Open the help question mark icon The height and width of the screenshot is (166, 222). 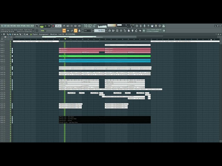[x=148, y=26]
